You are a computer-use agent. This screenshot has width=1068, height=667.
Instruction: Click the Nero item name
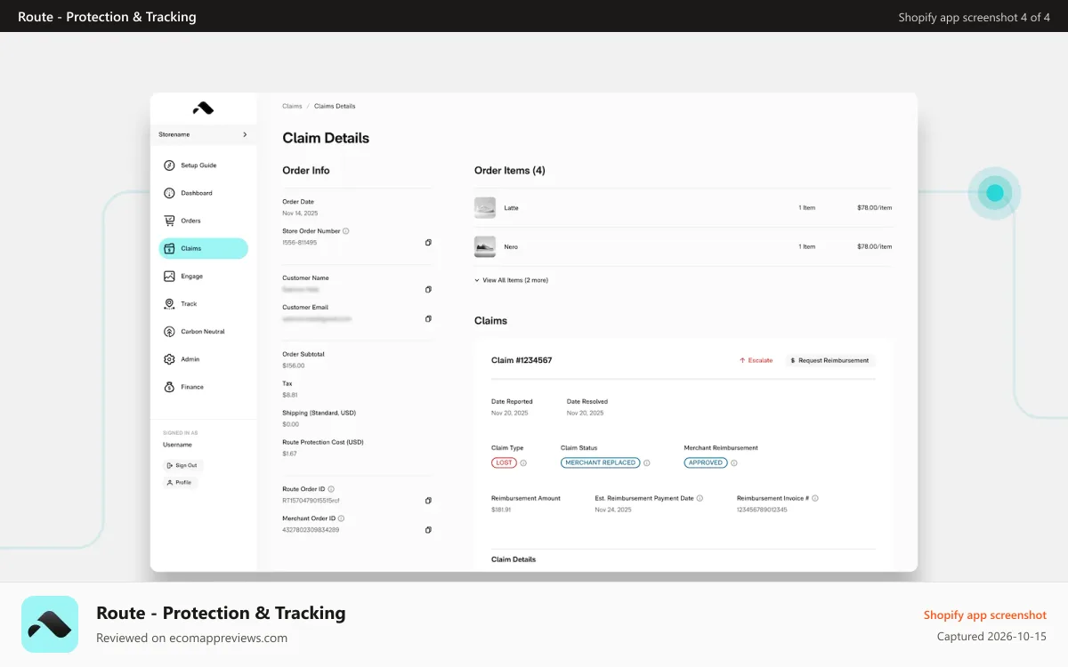click(x=511, y=246)
